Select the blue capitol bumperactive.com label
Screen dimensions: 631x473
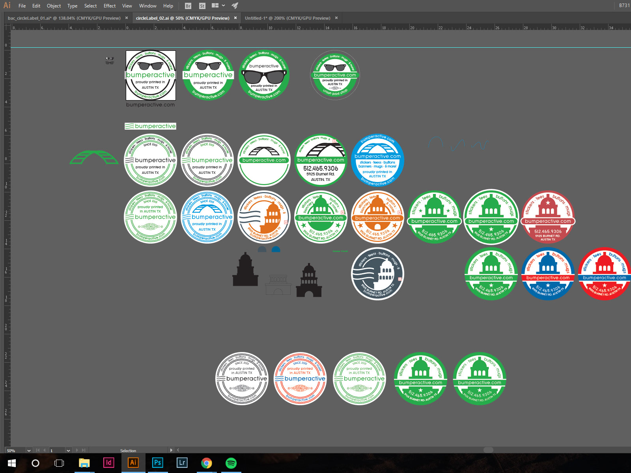click(x=548, y=274)
